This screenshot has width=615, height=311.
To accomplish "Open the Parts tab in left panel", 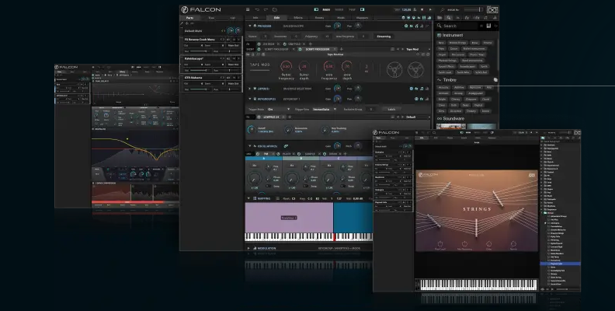I will click(x=191, y=17).
